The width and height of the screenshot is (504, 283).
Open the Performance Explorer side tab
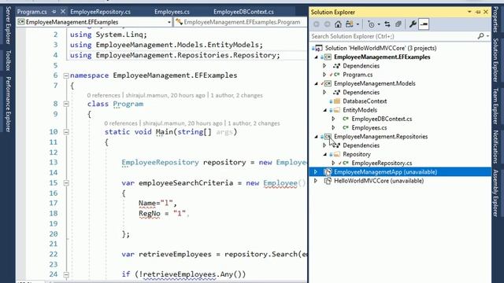tap(8, 105)
